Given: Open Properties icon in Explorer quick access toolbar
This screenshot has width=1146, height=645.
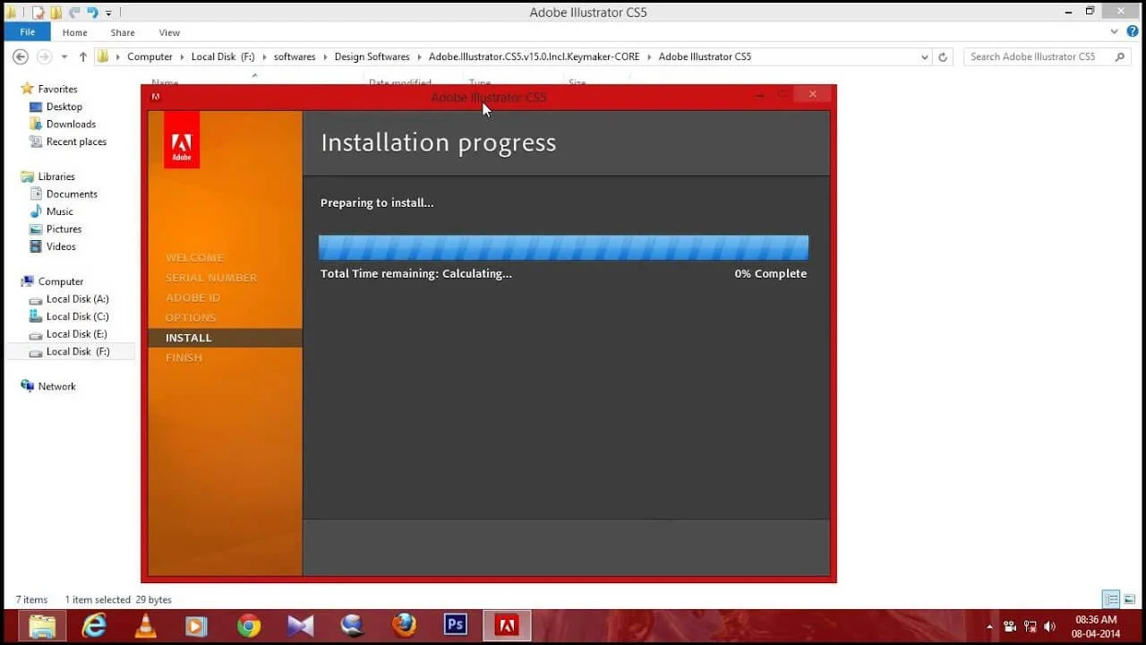Looking at the screenshot, I should coord(38,13).
